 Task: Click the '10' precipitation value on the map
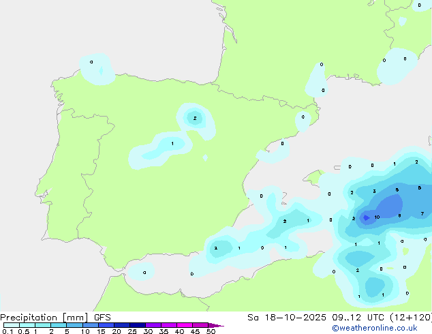coord(377,217)
